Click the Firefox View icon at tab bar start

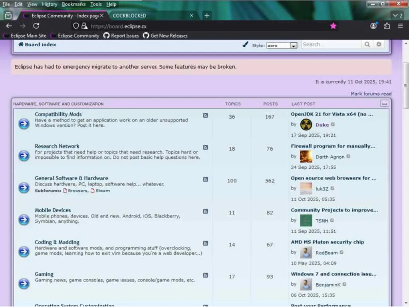(8, 16)
